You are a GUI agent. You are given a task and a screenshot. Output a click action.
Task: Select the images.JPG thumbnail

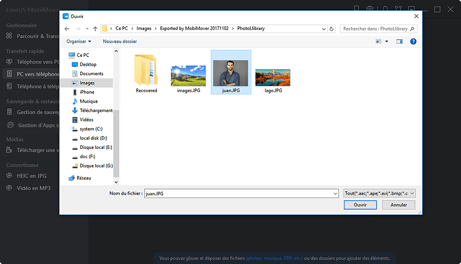[188, 76]
